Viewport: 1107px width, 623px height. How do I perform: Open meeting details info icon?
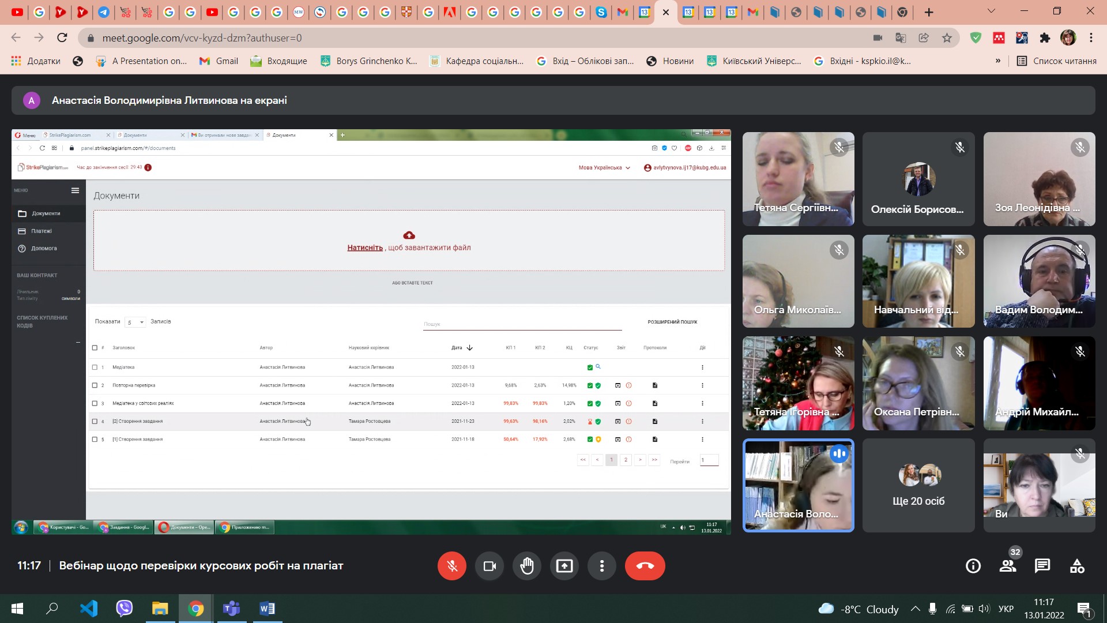click(x=973, y=566)
